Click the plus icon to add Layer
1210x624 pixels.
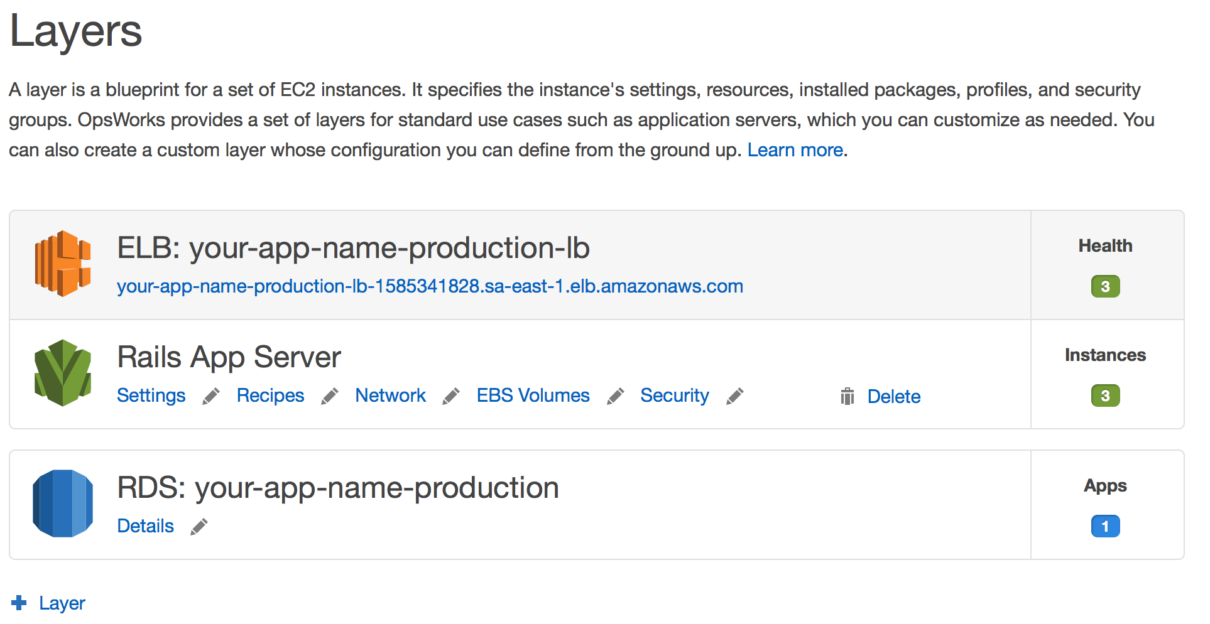(19, 603)
